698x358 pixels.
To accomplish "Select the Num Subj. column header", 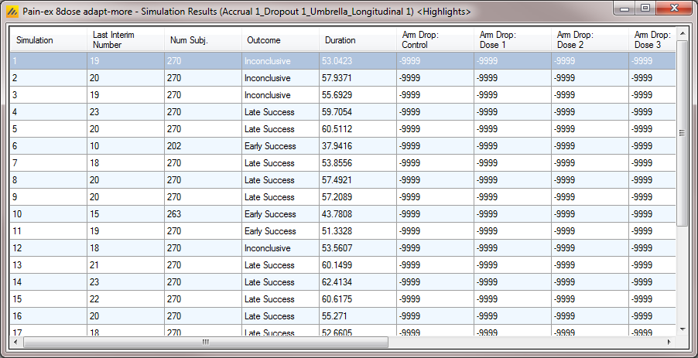I will pyautogui.click(x=203, y=40).
